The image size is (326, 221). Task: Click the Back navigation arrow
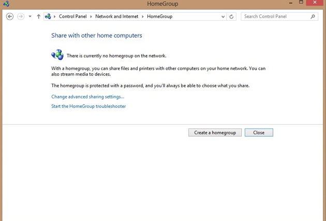click(x=9, y=17)
